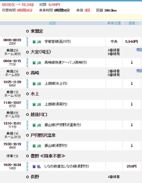Click the 16:20-16:34 time cell
The image size is (142, 183).
coord(12,166)
